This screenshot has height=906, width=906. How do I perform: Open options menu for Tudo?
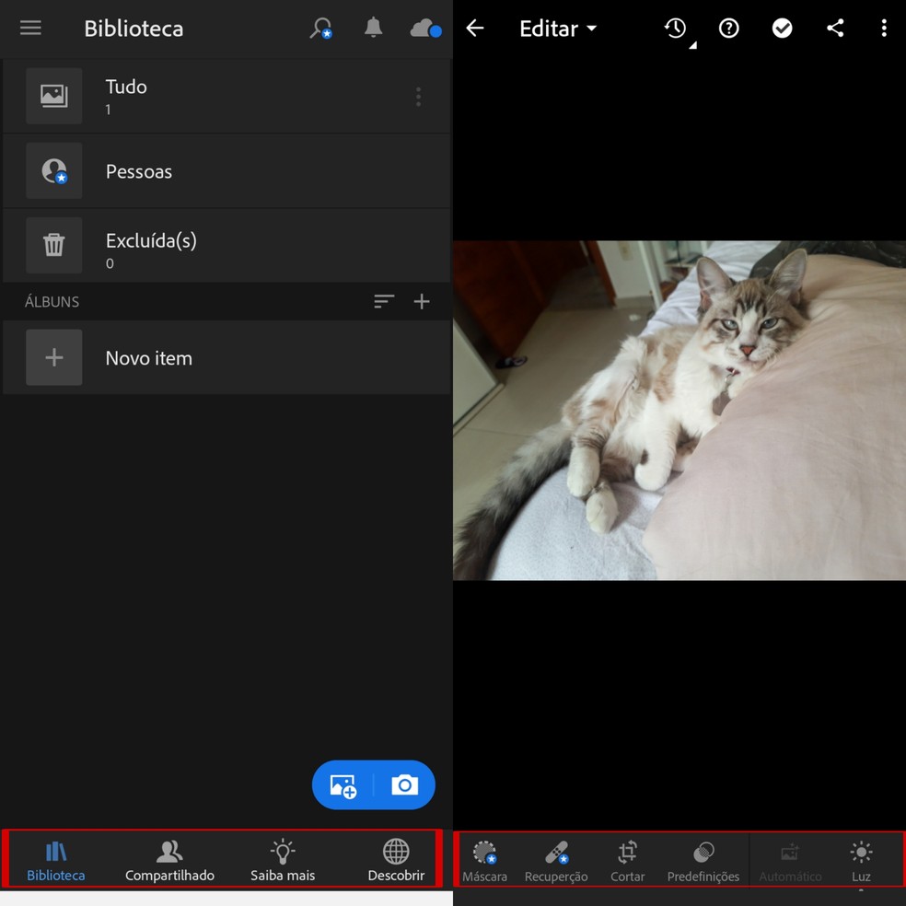point(418,97)
